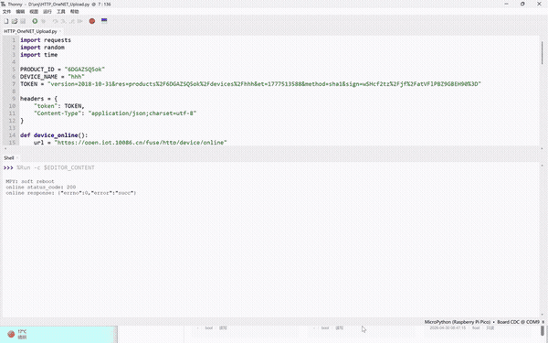Click the DEVICE_NAME value "hhh"

coord(76,77)
